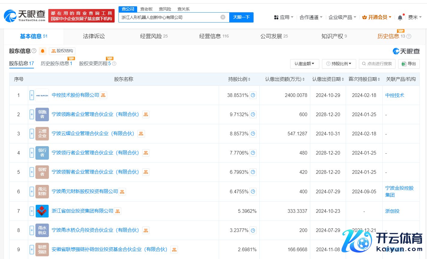Viewport: 427px width, 259px height.
Task: Open the 持股比例 filter dropdown
Action: [339, 64]
